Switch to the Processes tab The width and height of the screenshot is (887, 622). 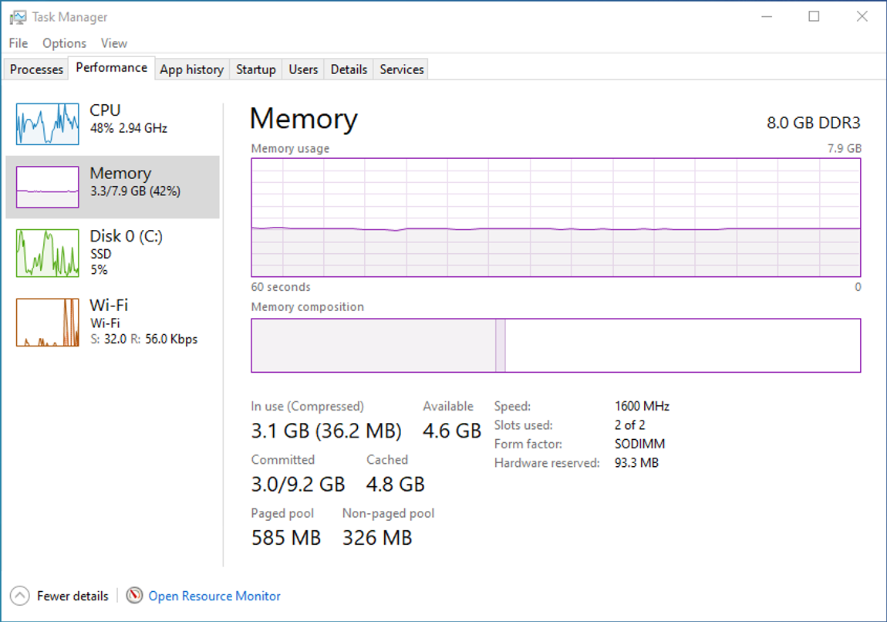(36, 69)
